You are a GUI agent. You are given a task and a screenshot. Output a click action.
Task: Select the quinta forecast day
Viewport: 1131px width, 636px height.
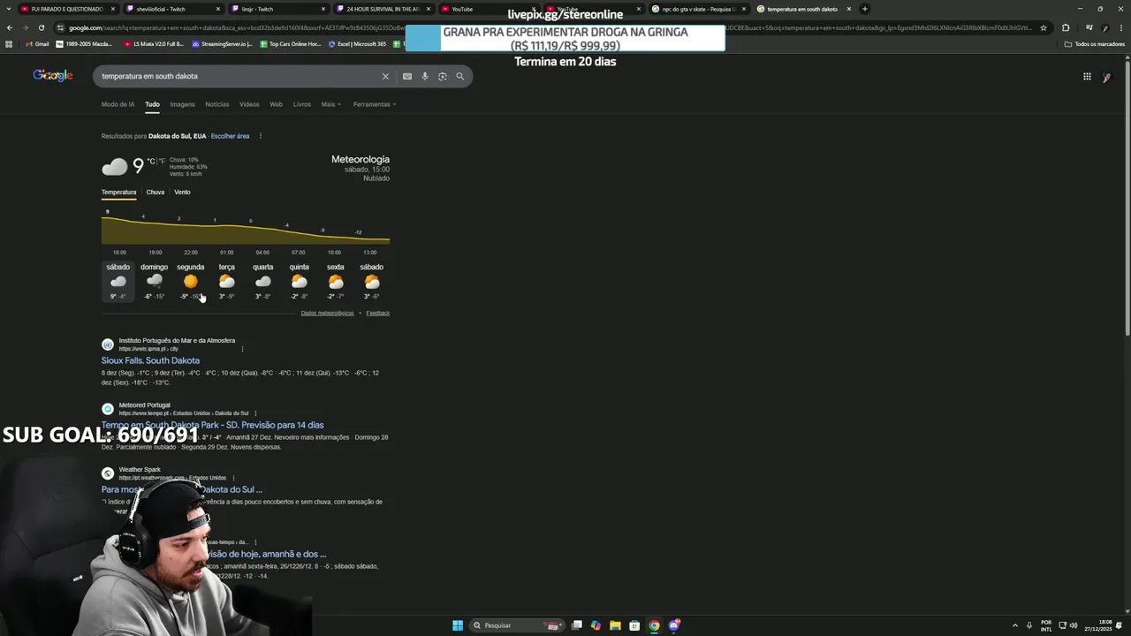click(x=300, y=281)
